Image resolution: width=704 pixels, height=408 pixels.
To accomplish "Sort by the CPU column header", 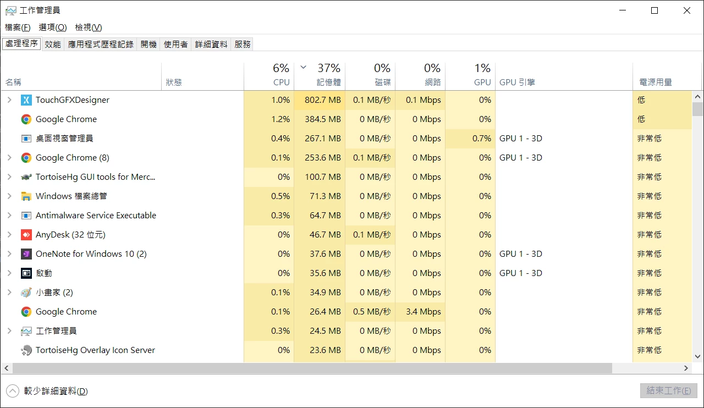I will [269, 76].
